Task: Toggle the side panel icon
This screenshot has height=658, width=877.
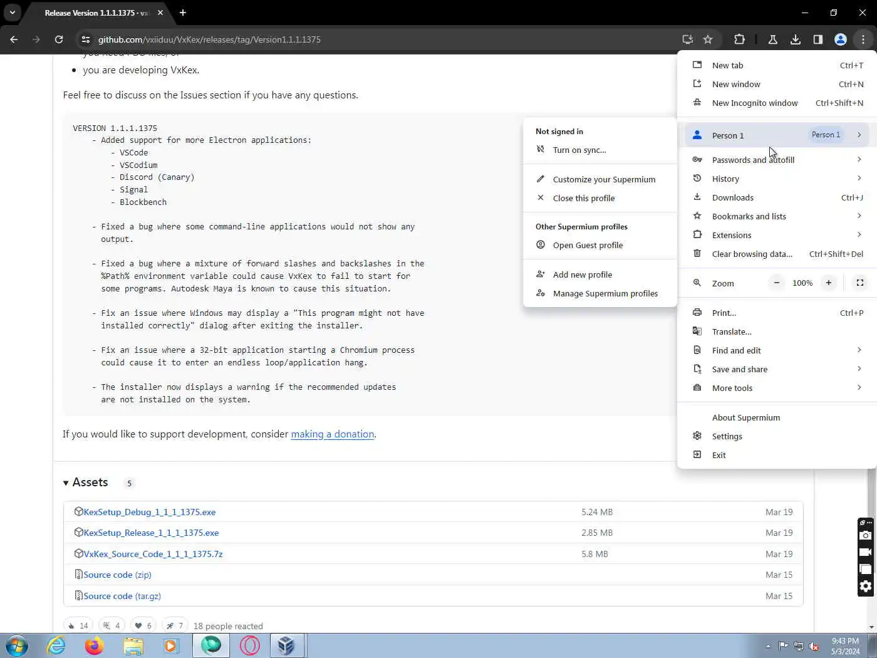Action: (818, 39)
